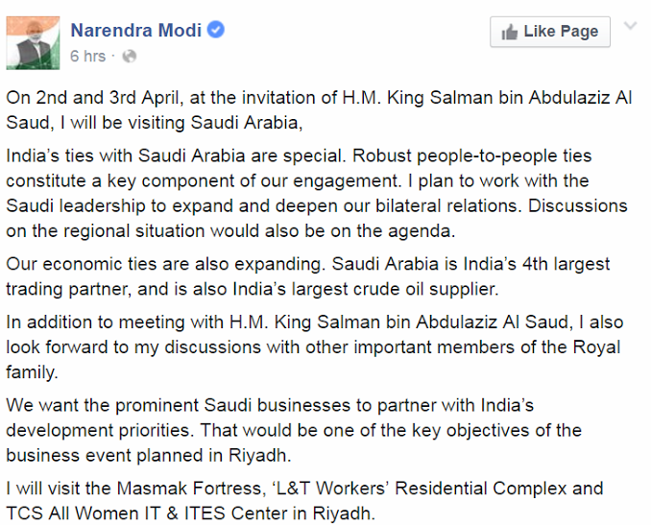
Task: Click the thumbs-up icon on Like Page
Action: click(510, 32)
